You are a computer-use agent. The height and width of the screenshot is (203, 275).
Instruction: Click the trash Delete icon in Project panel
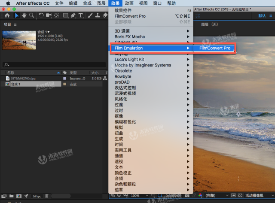47,196
